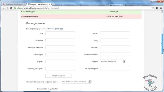Click the Ваши данные heading
This screenshot has width=164, height=92.
pos(35,23)
